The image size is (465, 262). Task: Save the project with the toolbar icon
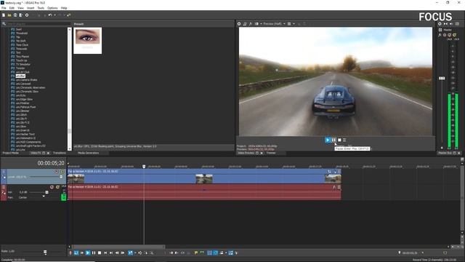[15, 15]
